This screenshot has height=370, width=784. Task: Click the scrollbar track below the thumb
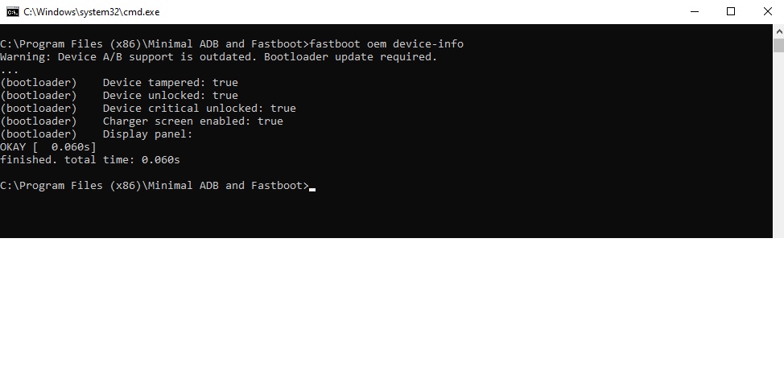pos(778,145)
